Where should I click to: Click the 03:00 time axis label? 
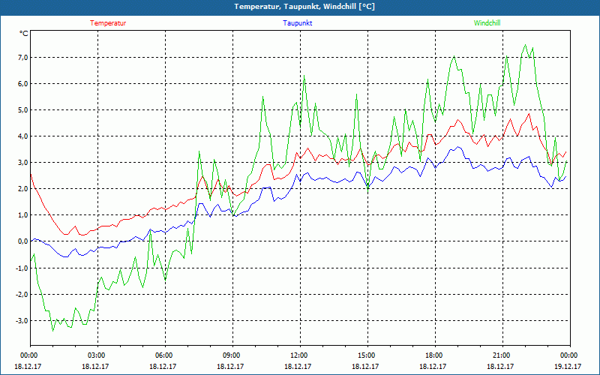pos(97,355)
